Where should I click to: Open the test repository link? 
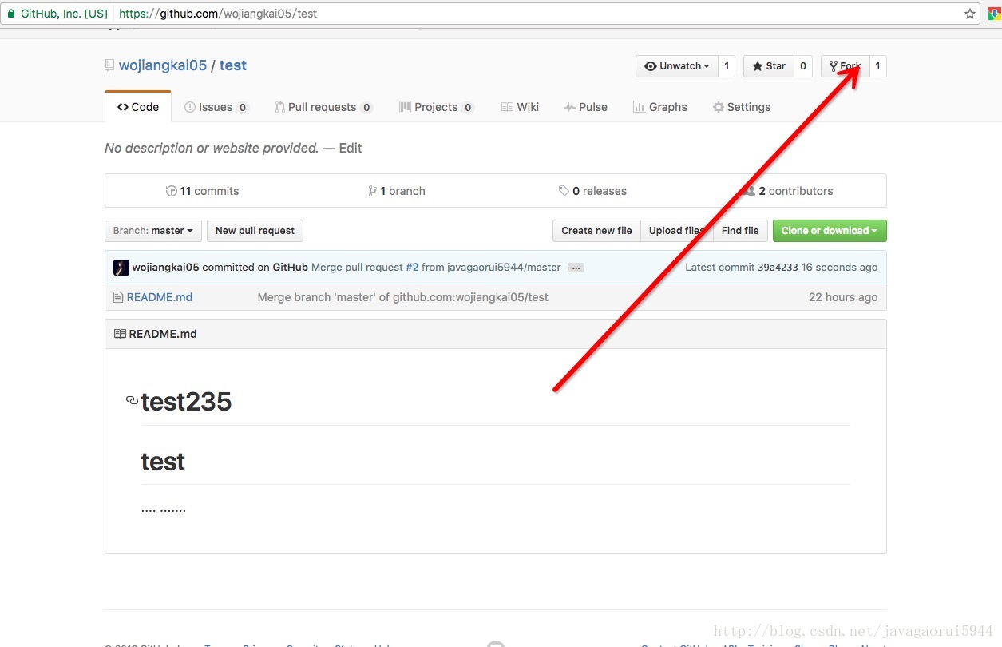233,65
